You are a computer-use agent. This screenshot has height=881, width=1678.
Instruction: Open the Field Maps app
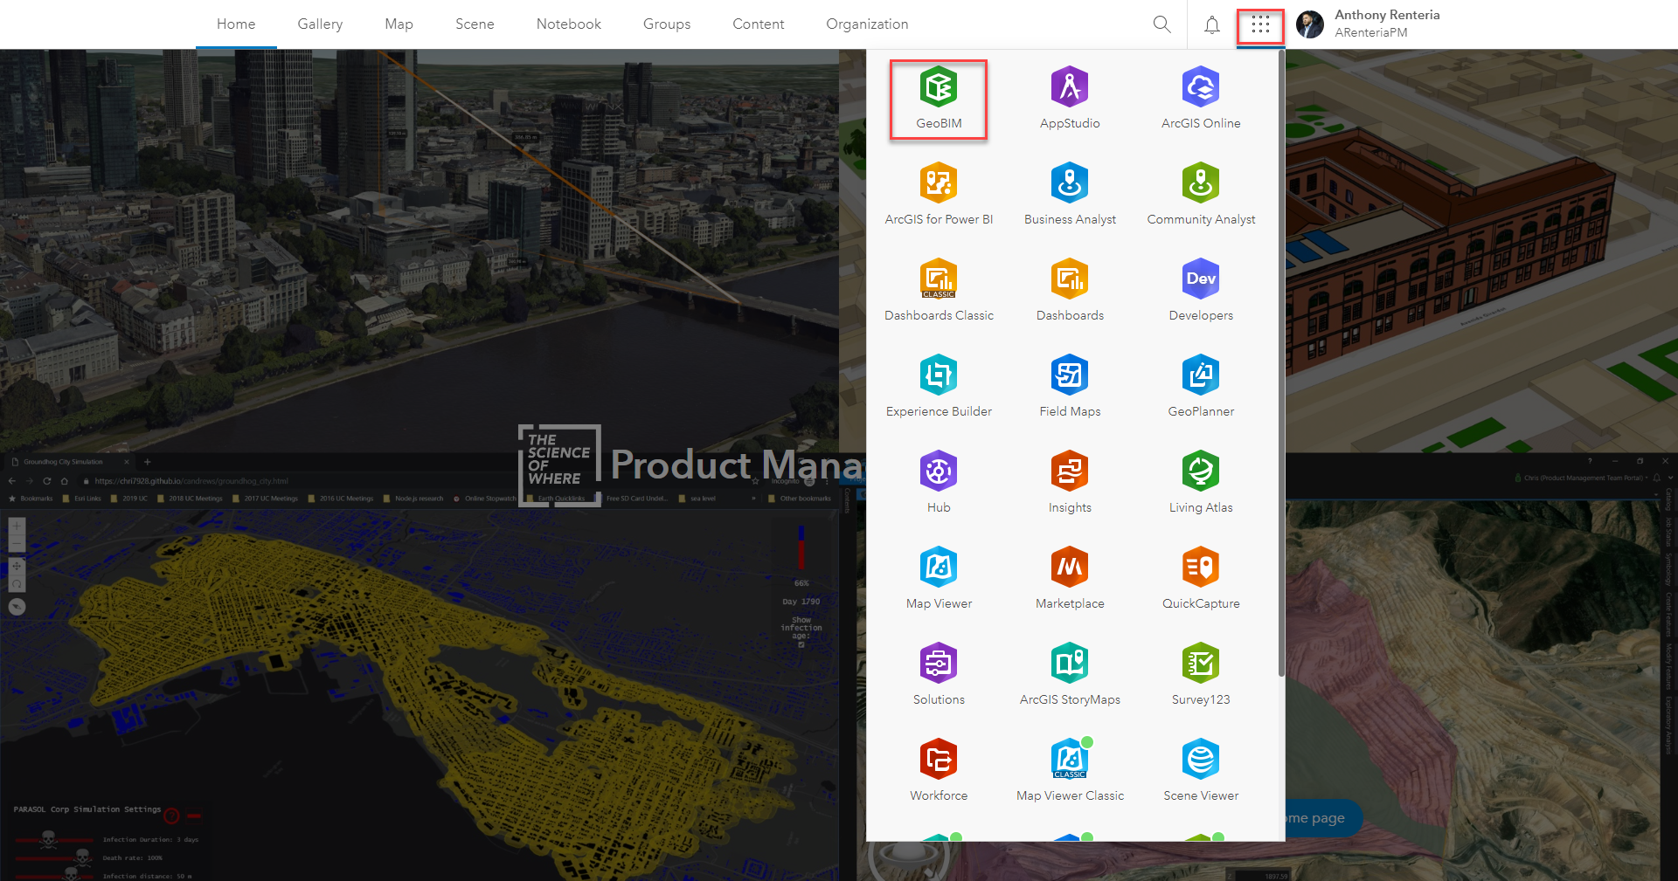coord(1070,384)
